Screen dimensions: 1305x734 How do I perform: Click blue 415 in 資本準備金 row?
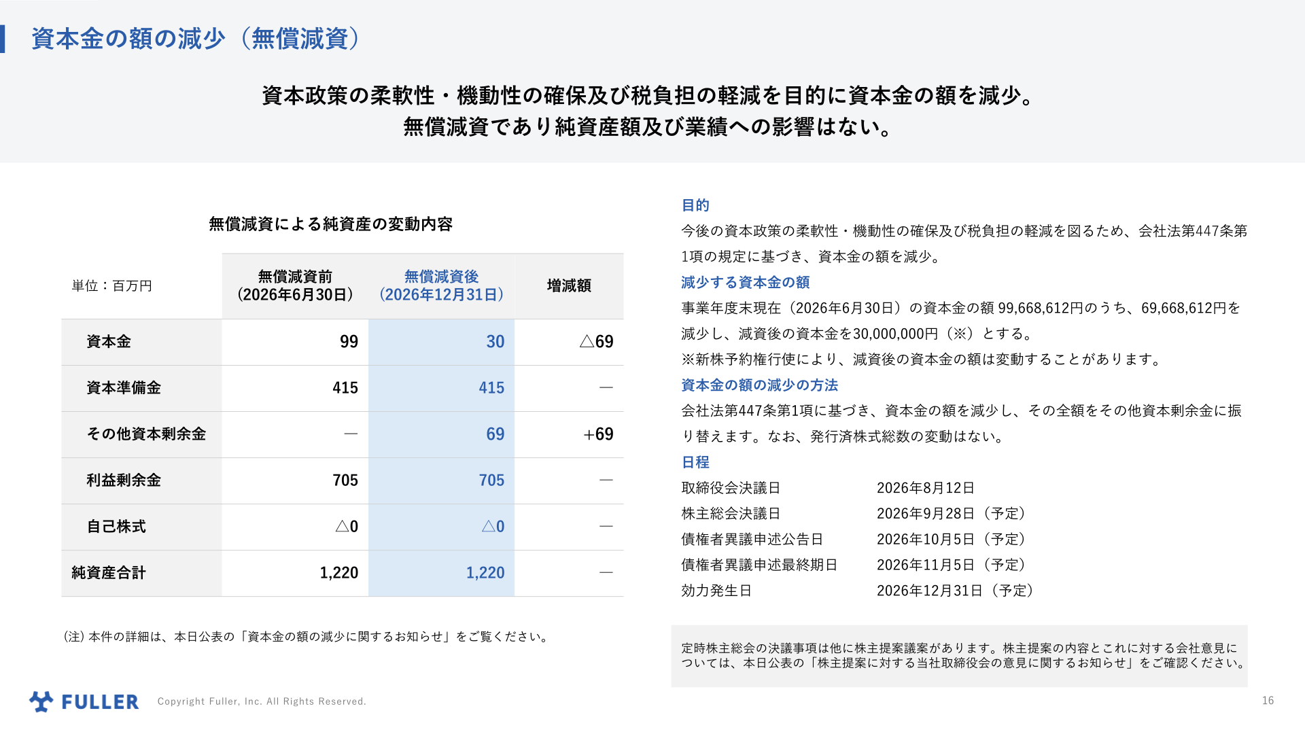pos(491,388)
